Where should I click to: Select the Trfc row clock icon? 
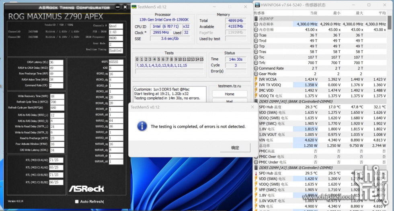pos(256,63)
